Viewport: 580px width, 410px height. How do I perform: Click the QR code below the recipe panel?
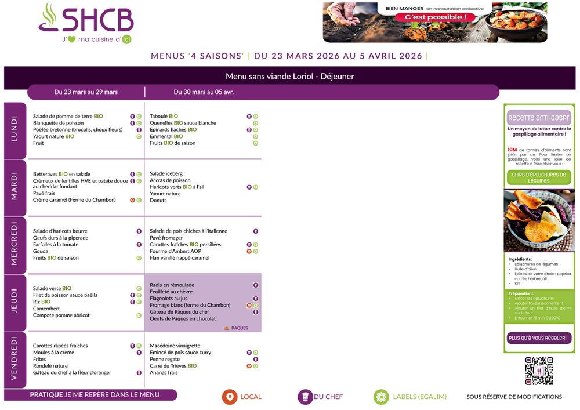[x=539, y=371]
